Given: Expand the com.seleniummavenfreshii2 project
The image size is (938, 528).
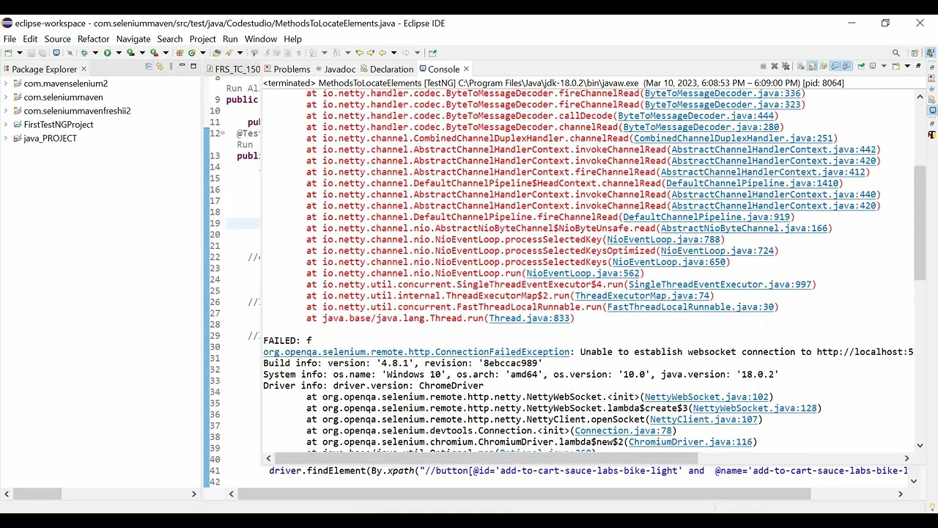Looking at the screenshot, I should (x=6, y=111).
